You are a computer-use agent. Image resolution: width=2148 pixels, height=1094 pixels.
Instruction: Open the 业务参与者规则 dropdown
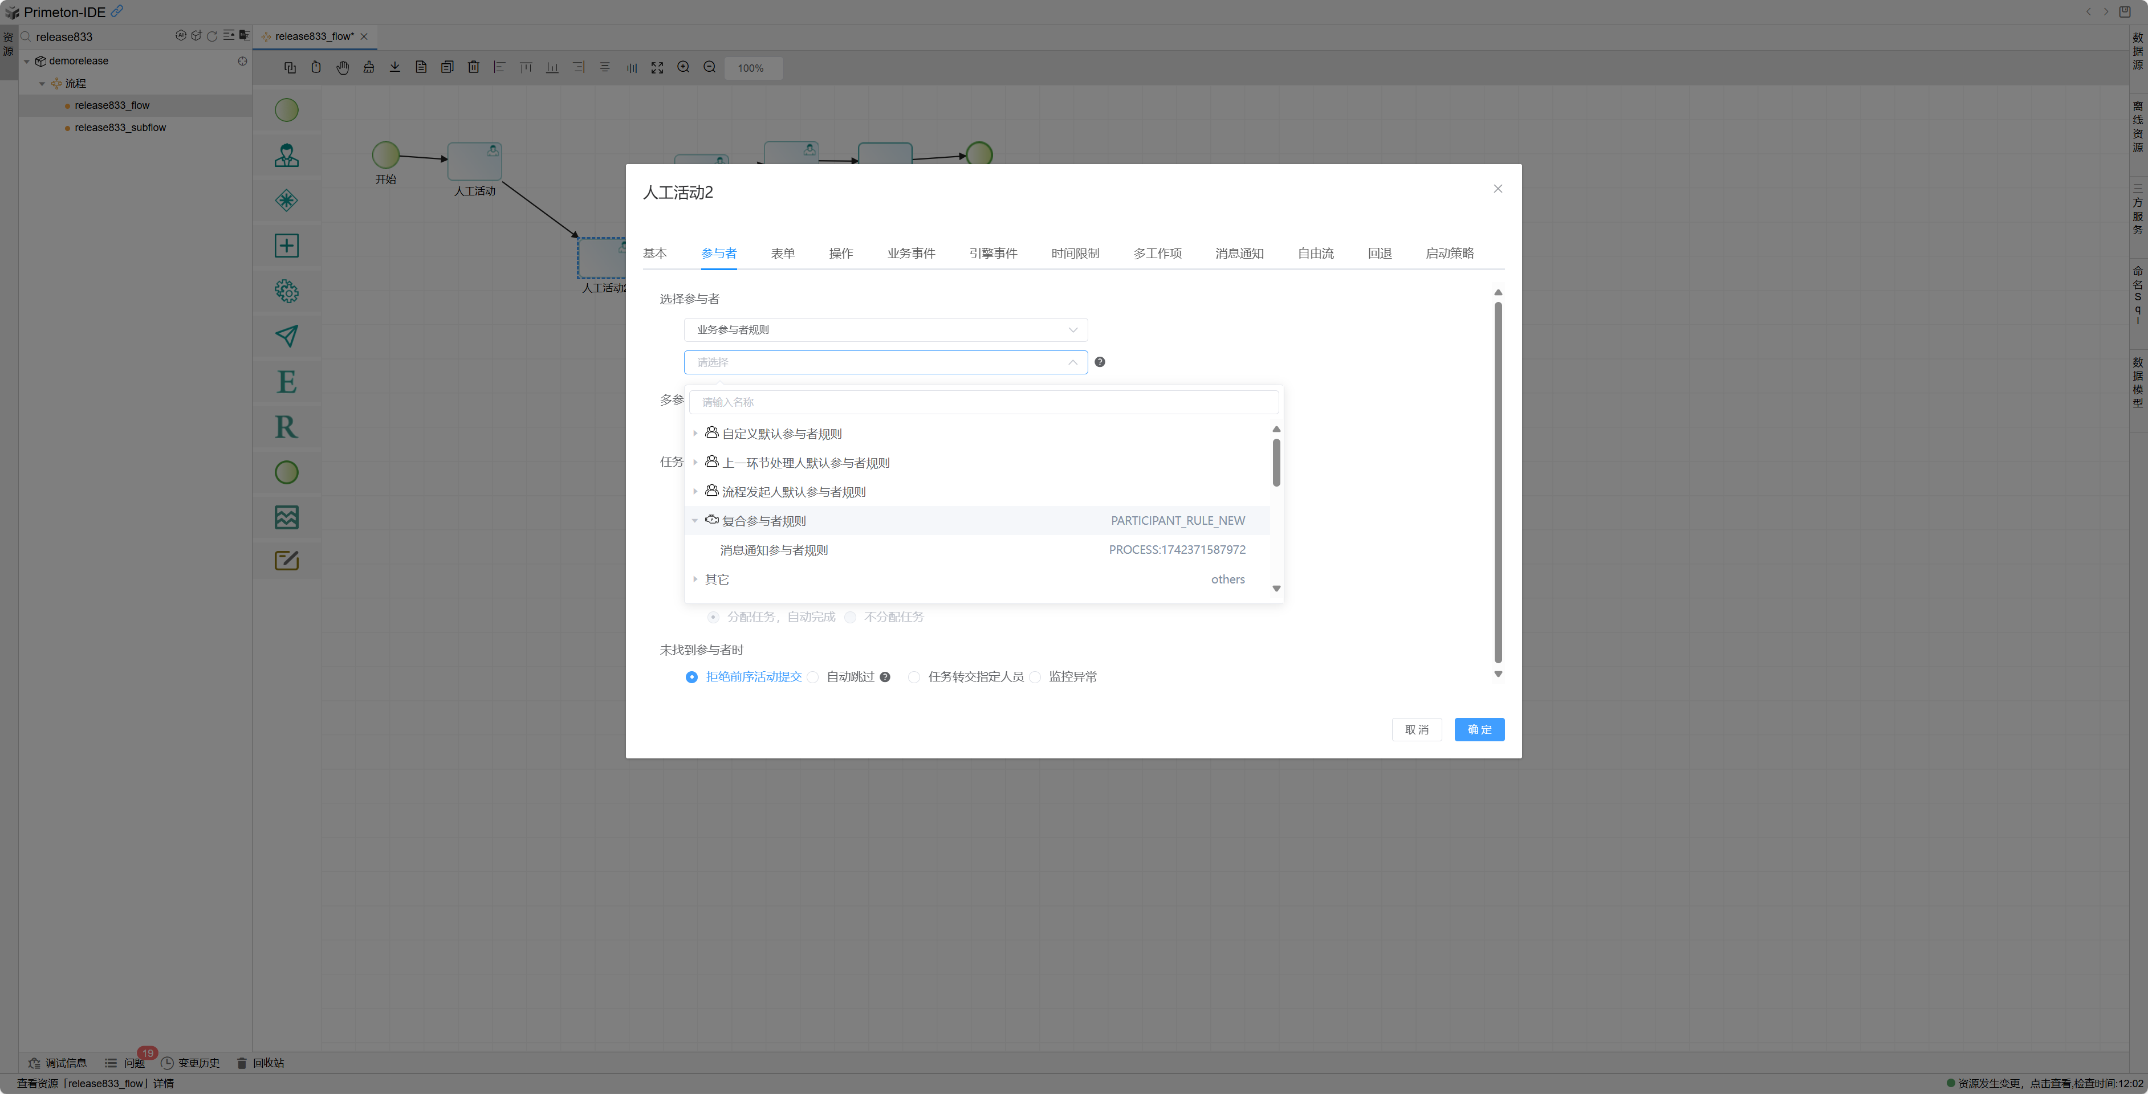885,330
